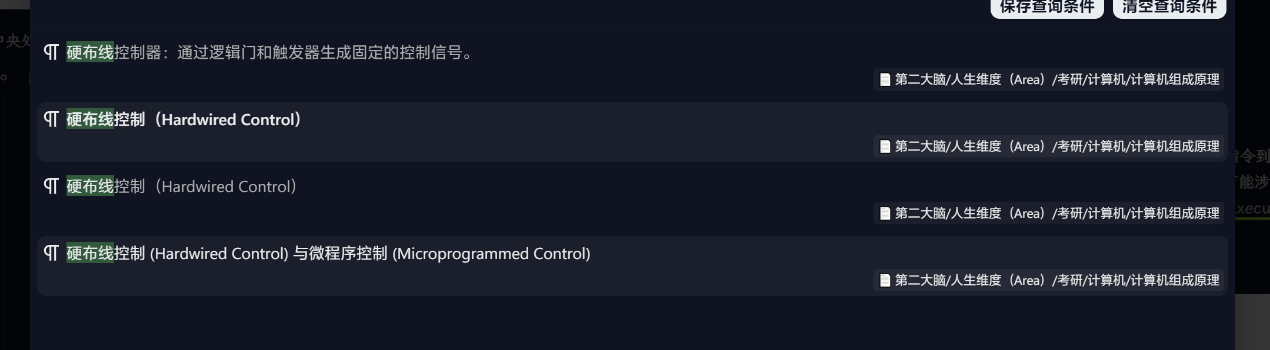
Task: Click paragraph icon beside 硬布线控制器 result
Action: 51,52
